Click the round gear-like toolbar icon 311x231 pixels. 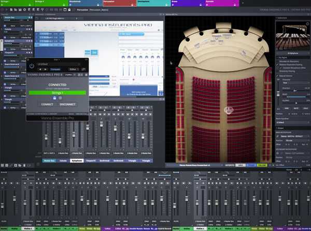click(x=24, y=10)
